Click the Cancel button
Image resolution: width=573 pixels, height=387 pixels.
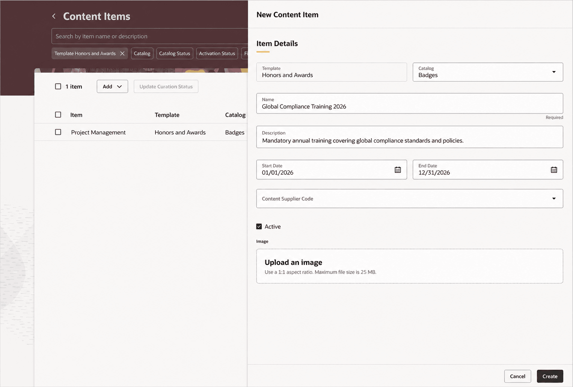click(x=517, y=376)
